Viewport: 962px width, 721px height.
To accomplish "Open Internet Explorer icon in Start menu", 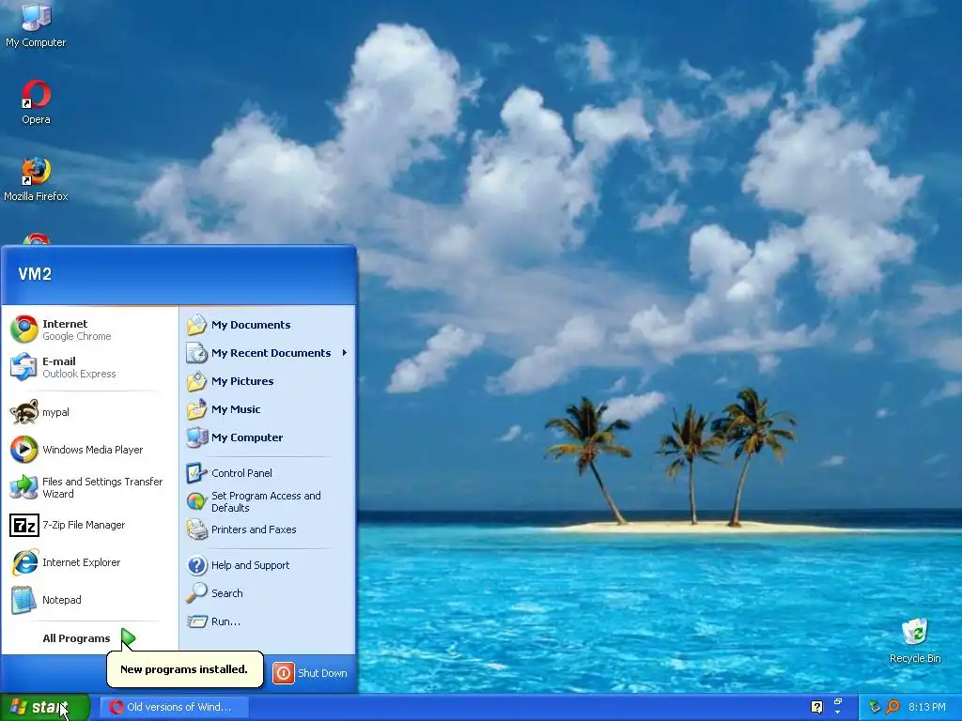I will click(x=23, y=562).
